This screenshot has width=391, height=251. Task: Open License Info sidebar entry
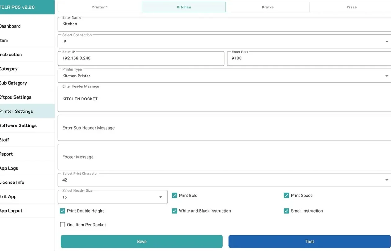click(x=27, y=183)
